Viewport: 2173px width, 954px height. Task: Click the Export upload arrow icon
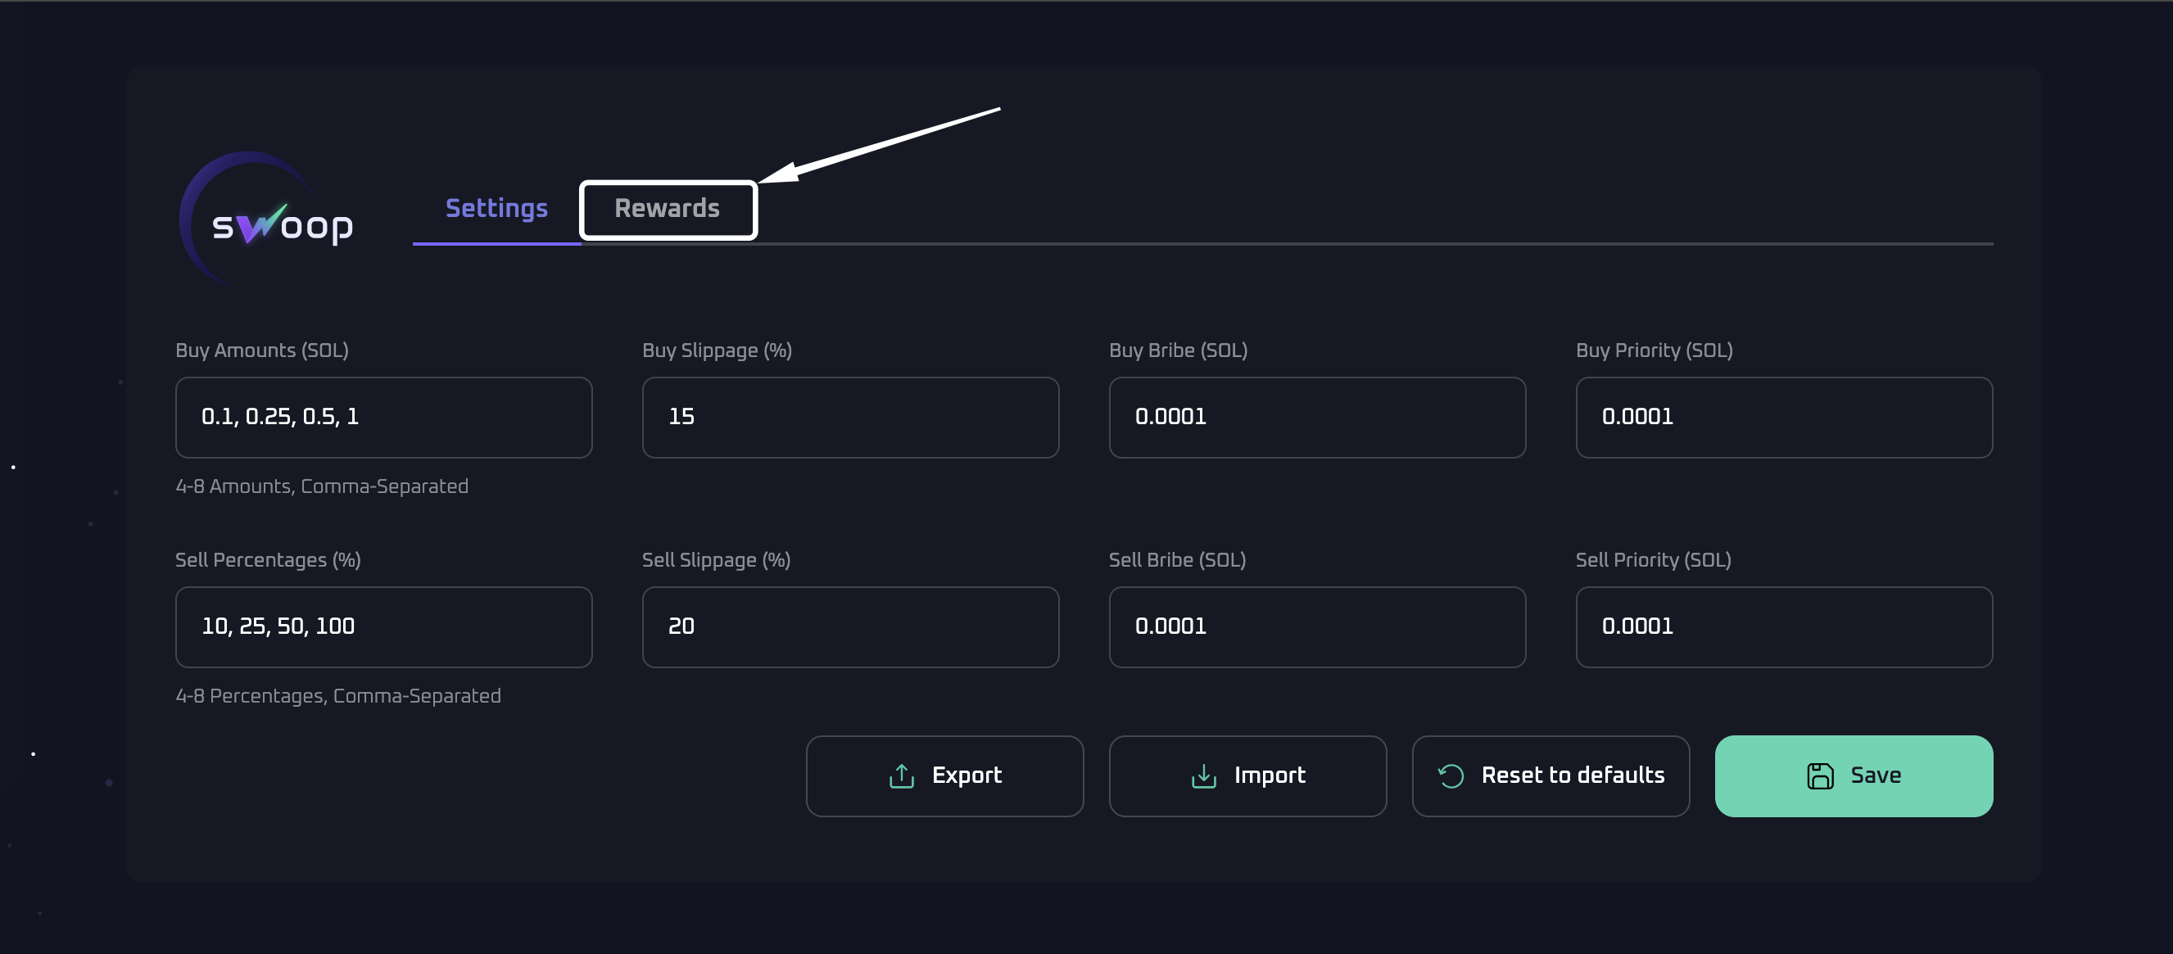point(901,775)
